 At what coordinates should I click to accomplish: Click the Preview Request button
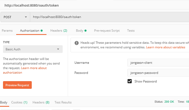pyautogui.click(x=17, y=85)
